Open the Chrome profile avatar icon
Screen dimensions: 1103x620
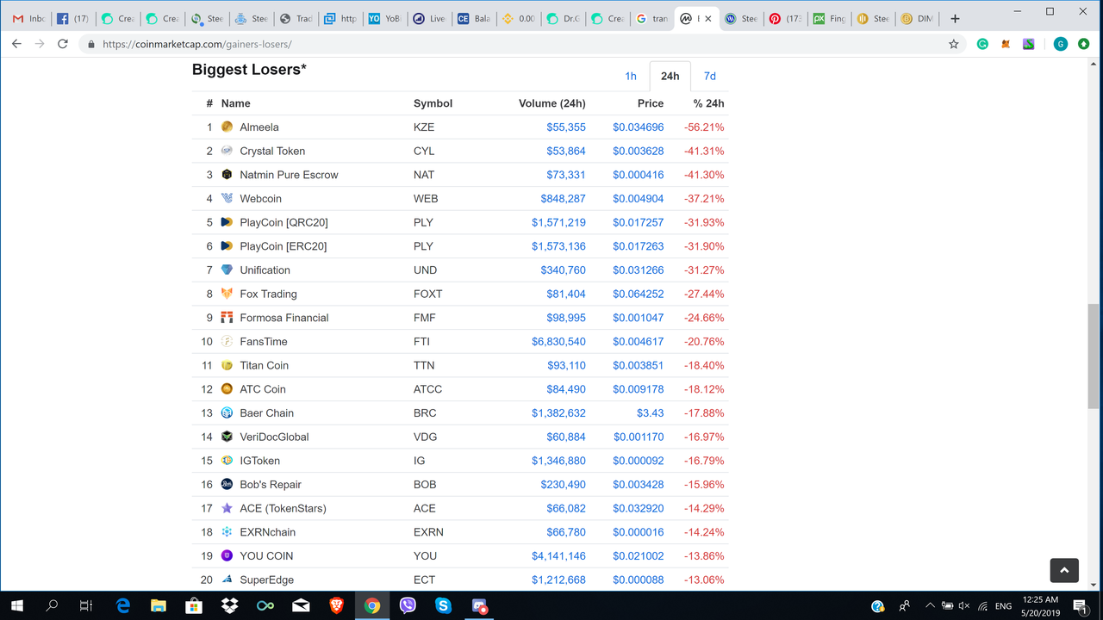pyautogui.click(x=1061, y=44)
